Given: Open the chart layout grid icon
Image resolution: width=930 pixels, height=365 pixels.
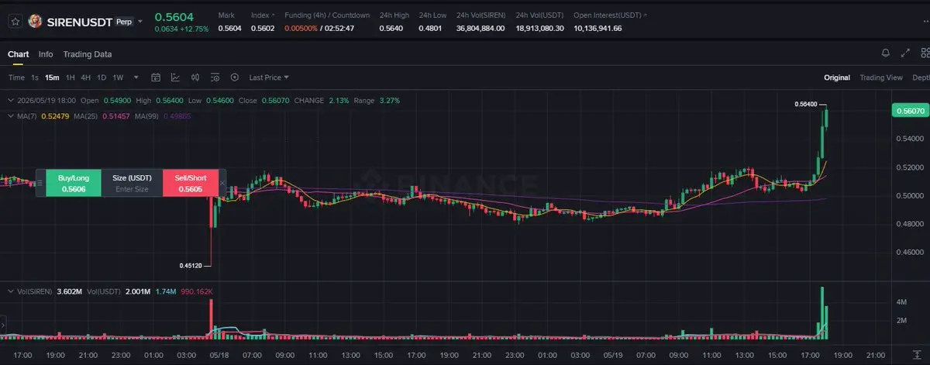Looking at the screenshot, I should pyautogui.click(x=925, y=53).
